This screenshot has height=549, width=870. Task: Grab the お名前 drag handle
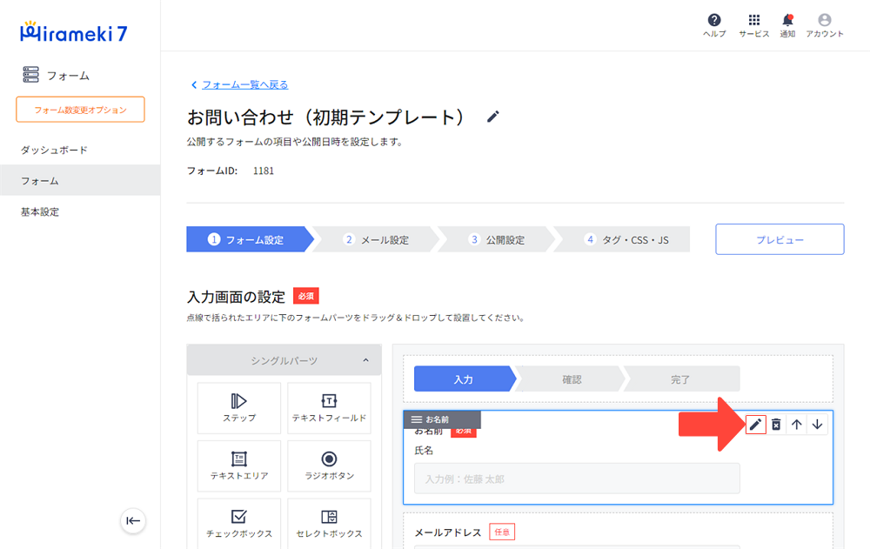(x=417, y=419)
